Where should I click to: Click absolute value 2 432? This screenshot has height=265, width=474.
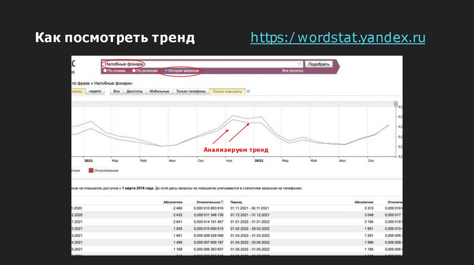pos(178,215)
